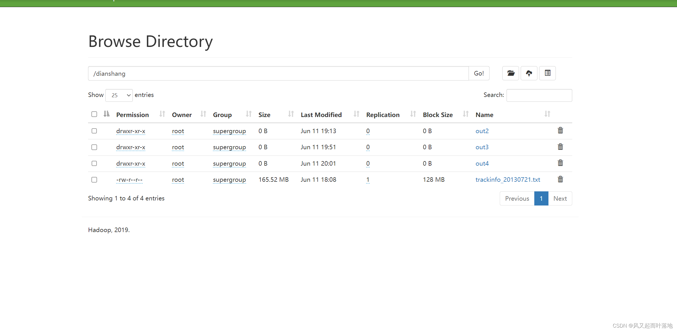Open the out4 directory link
Viewport: 677px width, 331px height.
point(482,163)
